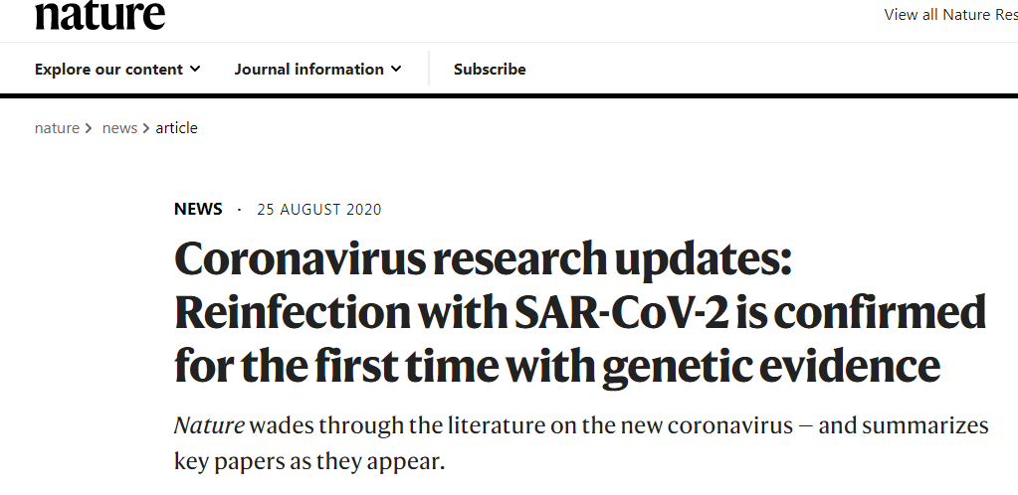Navigate to the "nature" breadcrumb
Viewport: 1018px width, 495px height.
coord(57,128)
